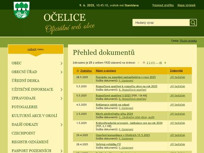Open CZECHPOINT menu item

coord(24,133)
